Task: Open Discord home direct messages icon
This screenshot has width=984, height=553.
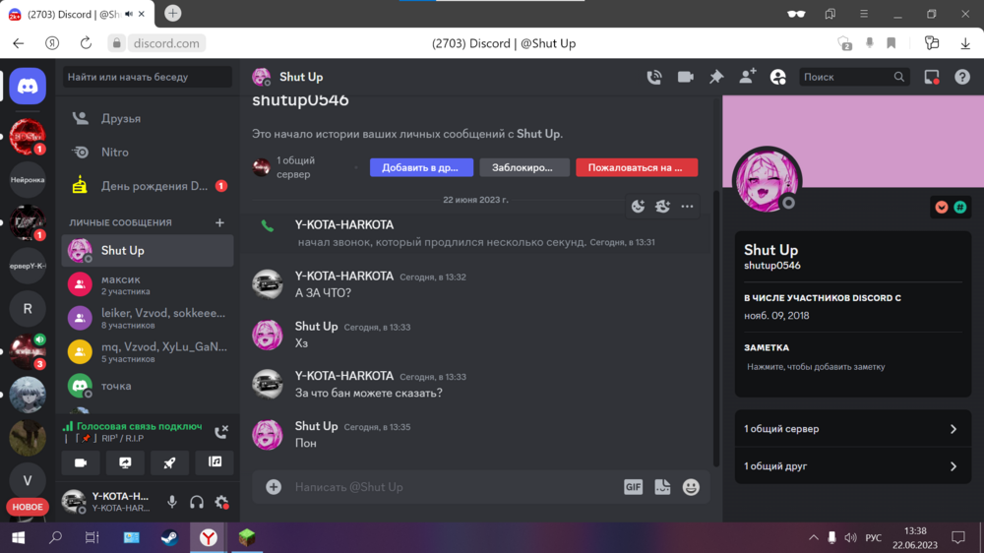Action: tap(28, 86)
